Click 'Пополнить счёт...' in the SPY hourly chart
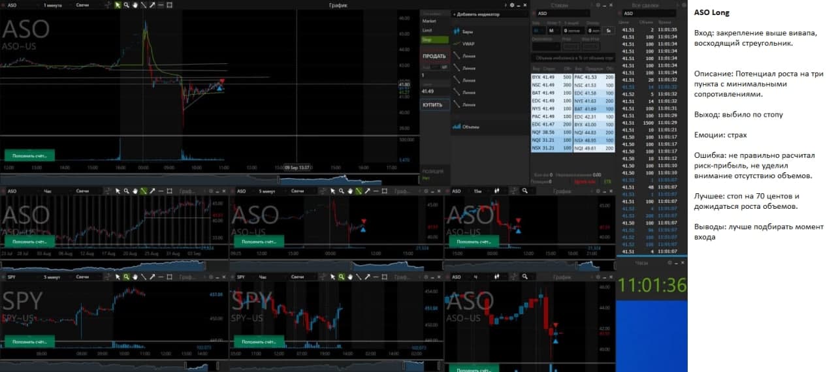 259,341
